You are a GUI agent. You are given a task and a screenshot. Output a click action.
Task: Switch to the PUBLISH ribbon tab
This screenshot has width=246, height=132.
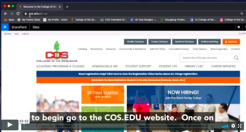[x=26, y=34]
